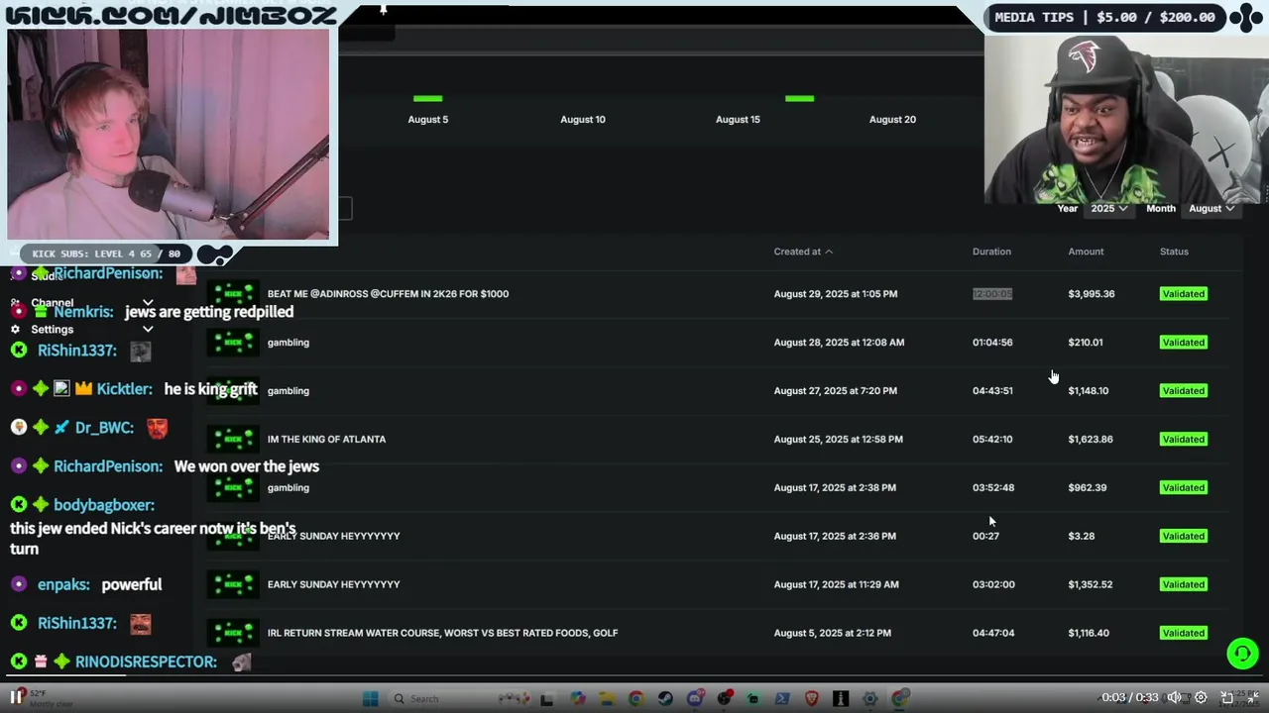Open the gambling stream from August 28
1269x713 pixels.
click(x=288, y=343)
